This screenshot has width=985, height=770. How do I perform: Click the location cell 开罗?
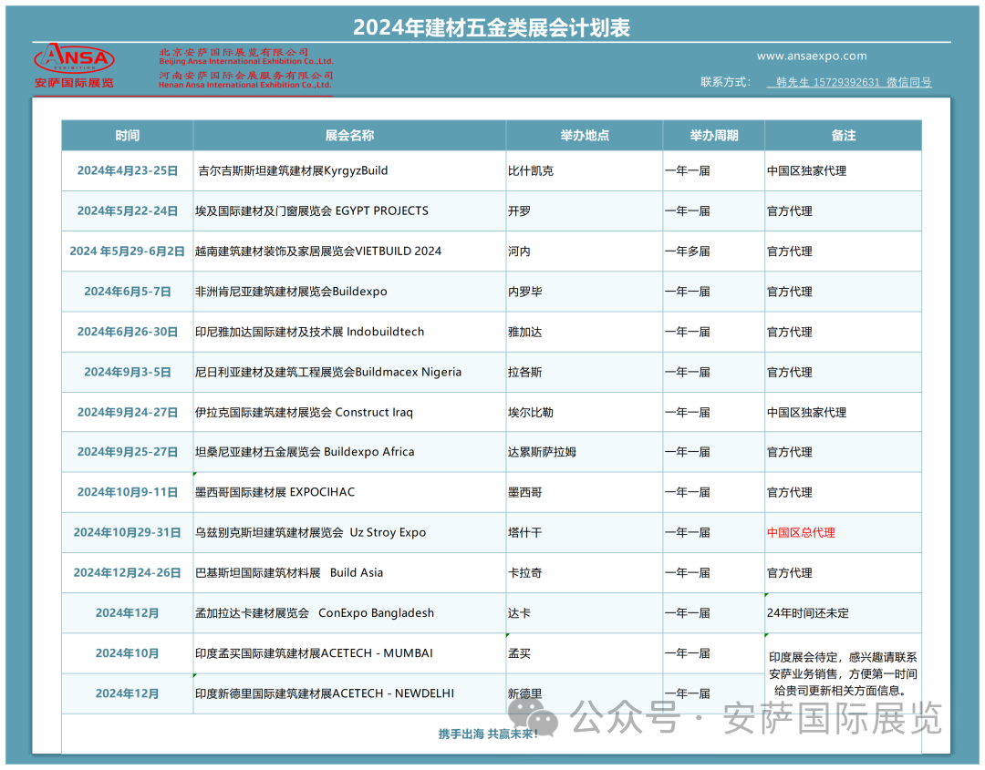pyautogui.click(x=585, y=210)
